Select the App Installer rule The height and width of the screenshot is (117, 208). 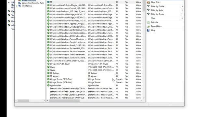55,85
